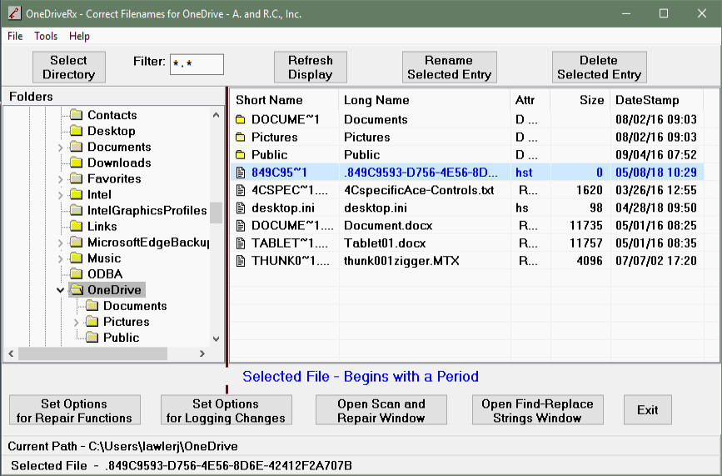Select the highlighted .849C9593-D756 long name
This screenshot has height=476, width=722.
pos(421,173)
